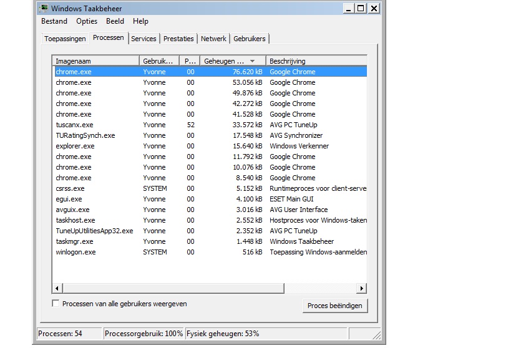The image size is (511, 348).
Task: Switch to the Services tab
Action: (144, 39)
